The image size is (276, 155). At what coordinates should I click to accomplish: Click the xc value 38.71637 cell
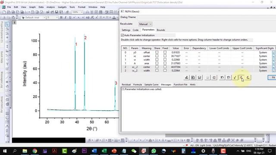176,56
